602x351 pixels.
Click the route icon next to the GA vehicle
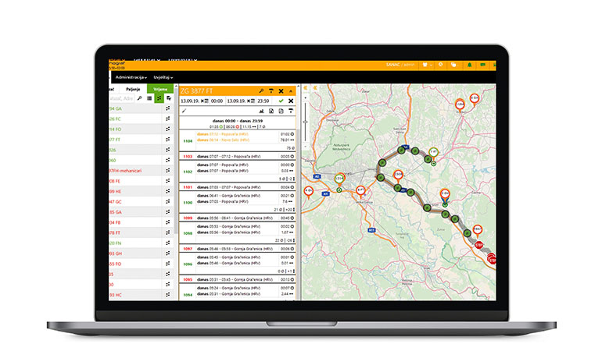[x=168, y=109]
